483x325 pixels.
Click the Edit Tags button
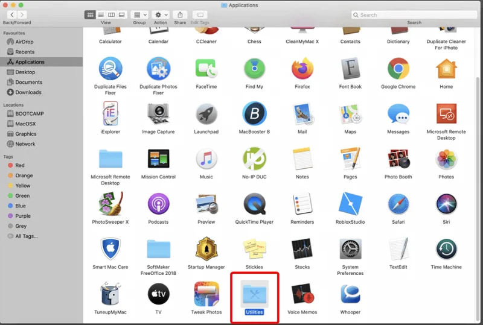[x=200, y=14]
